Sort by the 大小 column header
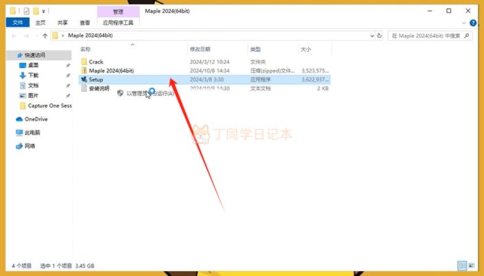Viewport: 484px width, 276px height. click(306, 49)
